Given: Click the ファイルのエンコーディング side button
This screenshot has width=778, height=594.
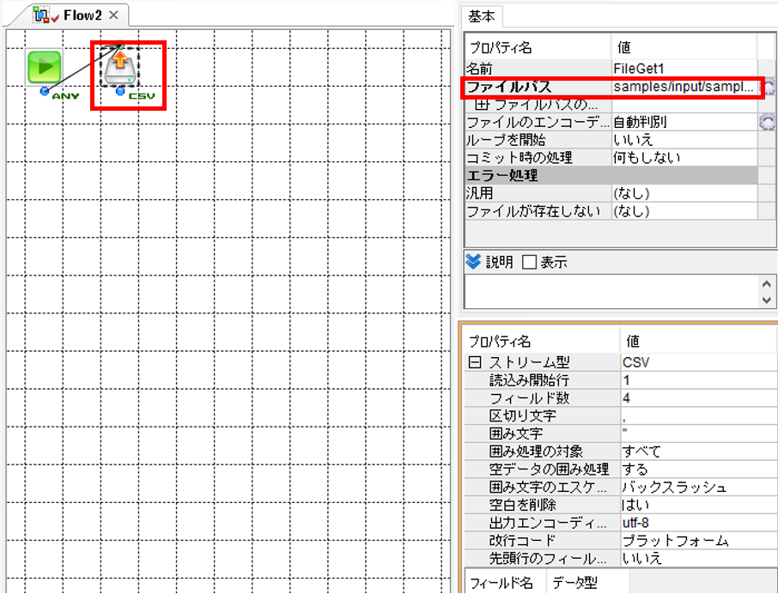Looking at the screenshot, I should pyautogui.click(x=767, y=122).
